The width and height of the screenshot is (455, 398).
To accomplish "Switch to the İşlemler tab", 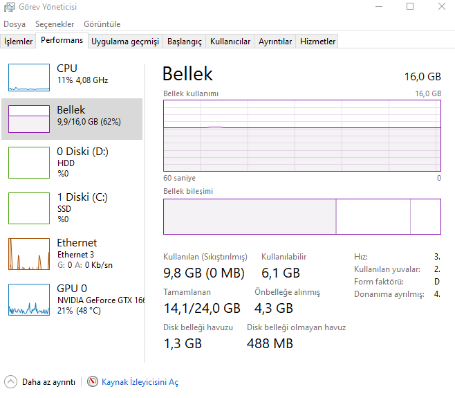I will [x=19, y=42].
